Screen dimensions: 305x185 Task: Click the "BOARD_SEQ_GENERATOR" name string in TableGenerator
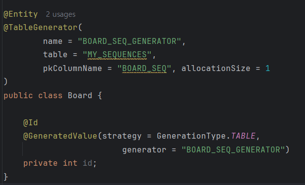[130, 41]
